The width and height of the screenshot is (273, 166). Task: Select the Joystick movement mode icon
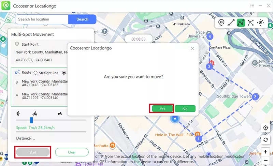(261, 23)
